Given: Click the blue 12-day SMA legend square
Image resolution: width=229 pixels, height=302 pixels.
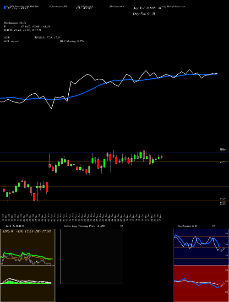Looking at the screenshot, I should [5, 7].
